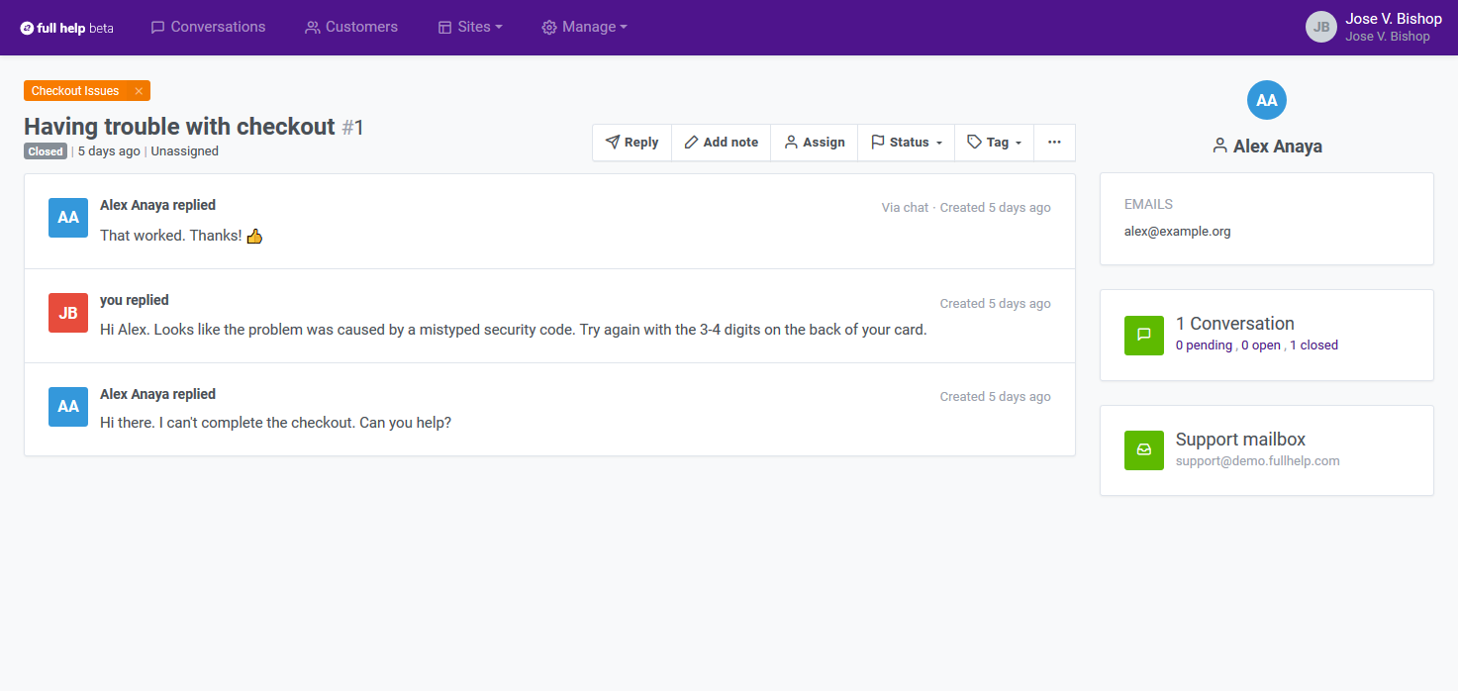Viewport: 1458px width, 691px height.
Task: Click the 'Having trouble with checkout' title
Action: tap(179, 127)
